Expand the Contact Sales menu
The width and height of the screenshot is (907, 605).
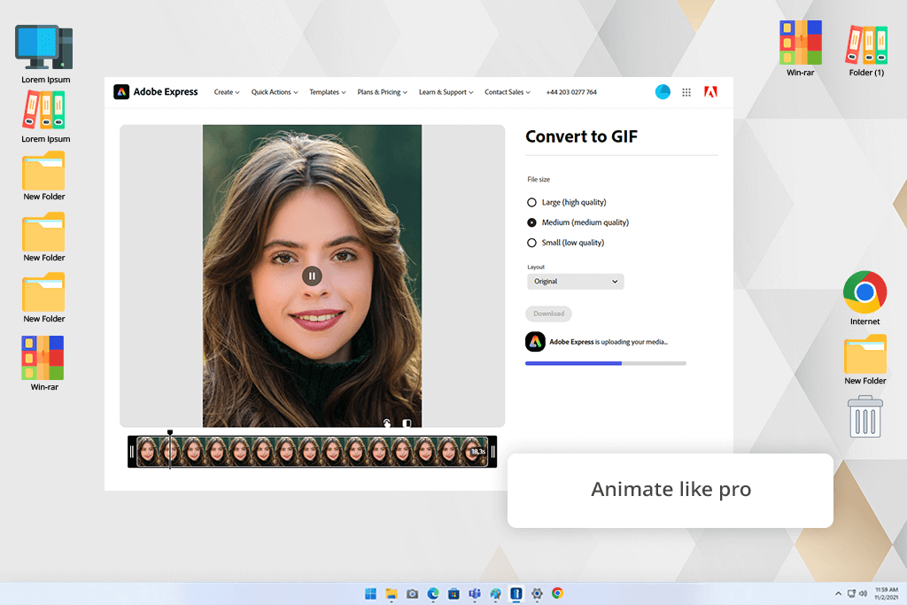[x=508, y=92]
